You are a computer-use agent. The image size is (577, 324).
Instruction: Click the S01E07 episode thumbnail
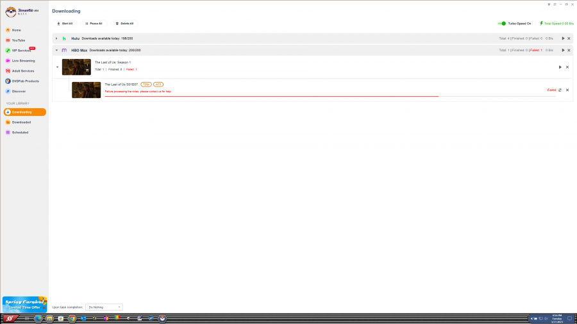pyautogui.click(x=86, y=90)
